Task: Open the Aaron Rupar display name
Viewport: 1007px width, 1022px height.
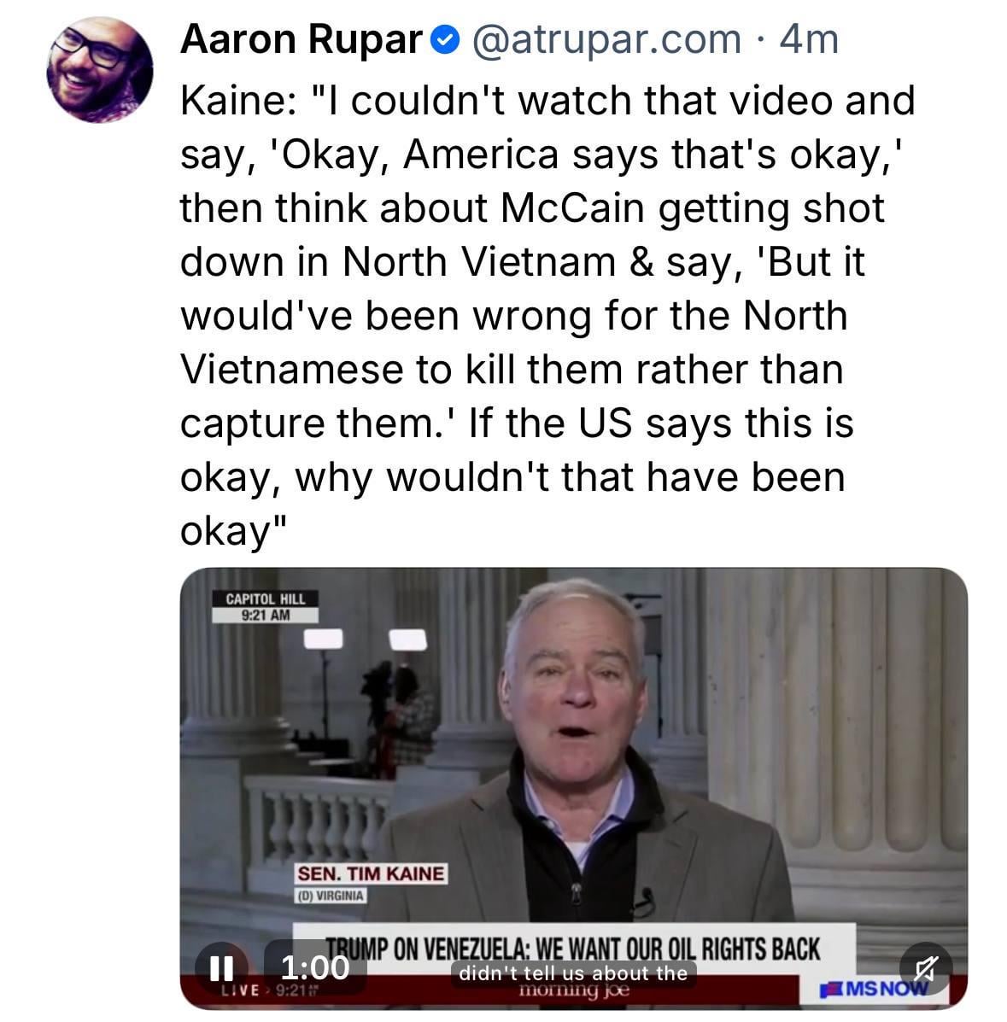Action: click(x=302, y=39)
